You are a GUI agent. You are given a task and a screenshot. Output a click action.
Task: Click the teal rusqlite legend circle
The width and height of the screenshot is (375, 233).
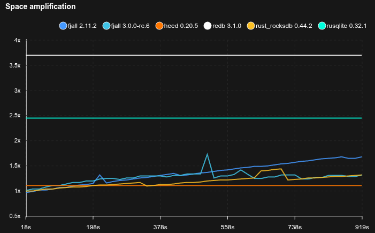(322, 26)
